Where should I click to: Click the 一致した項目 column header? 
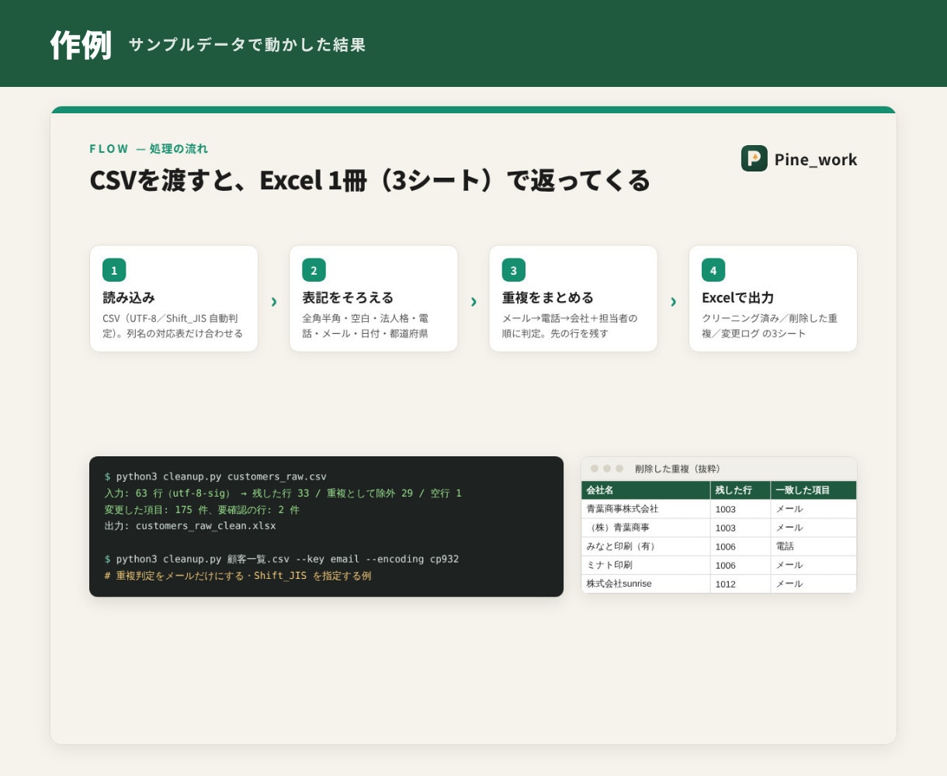813,490
